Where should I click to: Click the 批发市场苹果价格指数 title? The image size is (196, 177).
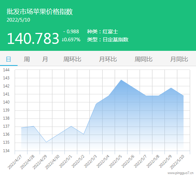click(40, 12)
